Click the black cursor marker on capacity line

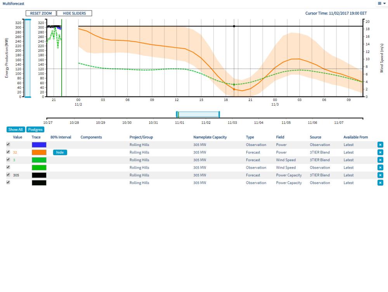pyautogui.click(x=234, y=26)
